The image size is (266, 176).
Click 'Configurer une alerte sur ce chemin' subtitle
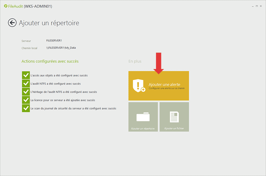(166, 89)
